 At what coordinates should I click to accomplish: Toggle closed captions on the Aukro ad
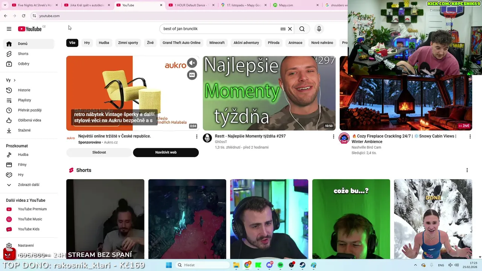pos(192,75)
